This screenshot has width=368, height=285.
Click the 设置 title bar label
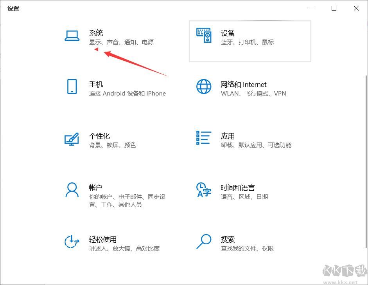[x=13, y=8]
